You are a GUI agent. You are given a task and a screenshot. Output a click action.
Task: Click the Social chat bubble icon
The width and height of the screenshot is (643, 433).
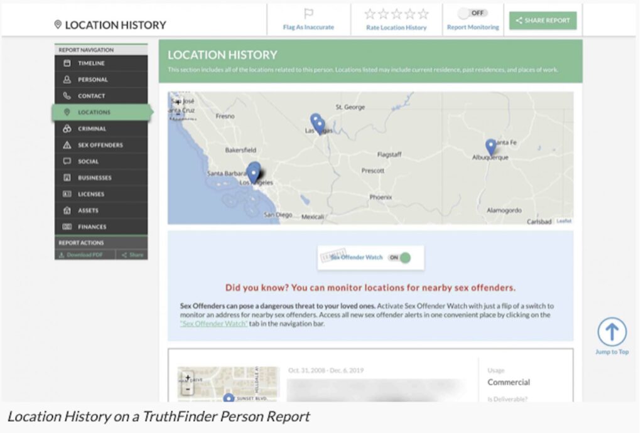point(67,161)
